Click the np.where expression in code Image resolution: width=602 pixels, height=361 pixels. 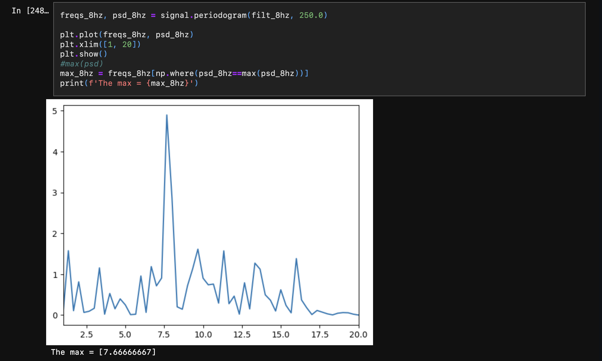pos(174,74)
